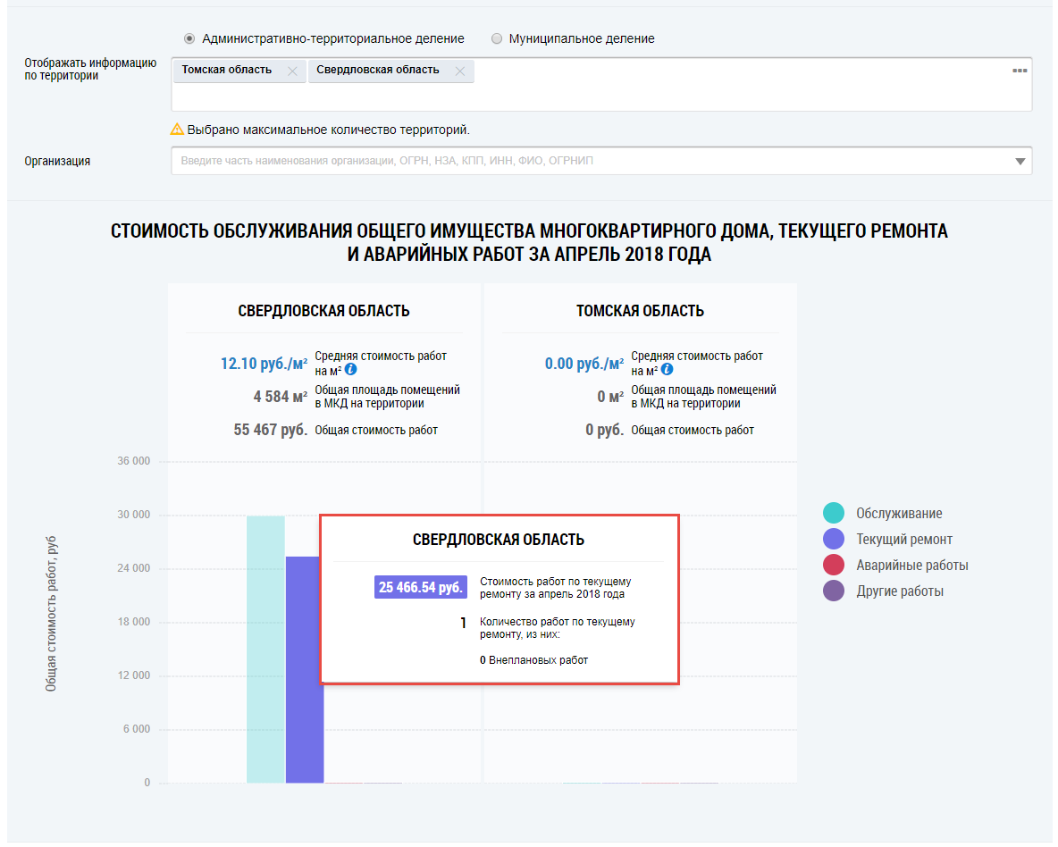This screenshot has height=847, width=1058.
Task: Click the 25 466.54 руб. tooltip value
Action: (x=420, y=587)
